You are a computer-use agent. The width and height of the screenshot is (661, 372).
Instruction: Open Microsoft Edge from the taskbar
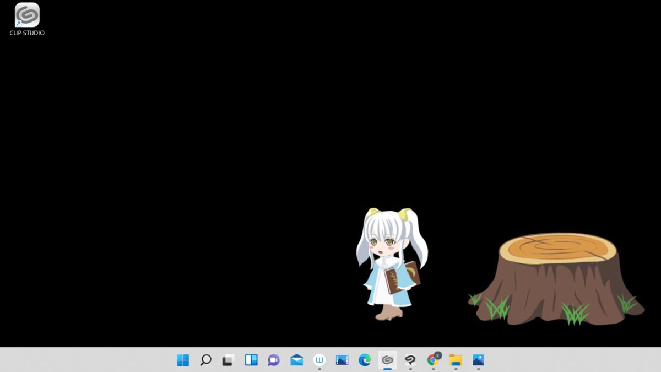pyautogui.click(x=365, y=360)
